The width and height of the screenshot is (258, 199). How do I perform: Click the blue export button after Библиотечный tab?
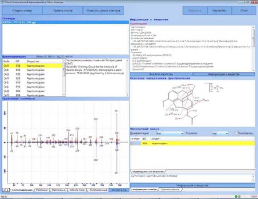click(119, 190)
